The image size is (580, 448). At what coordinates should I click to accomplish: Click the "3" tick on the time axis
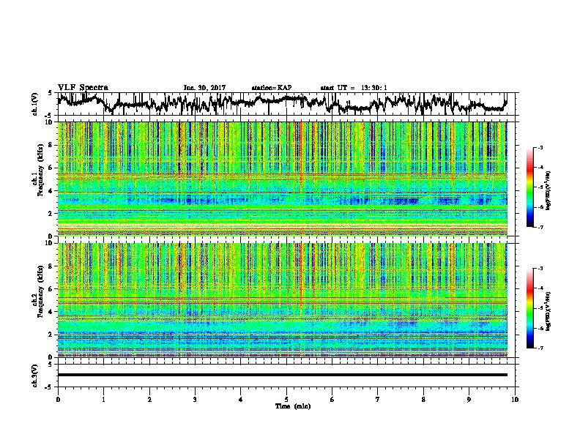pyautogui.click(x=195, y=400)
